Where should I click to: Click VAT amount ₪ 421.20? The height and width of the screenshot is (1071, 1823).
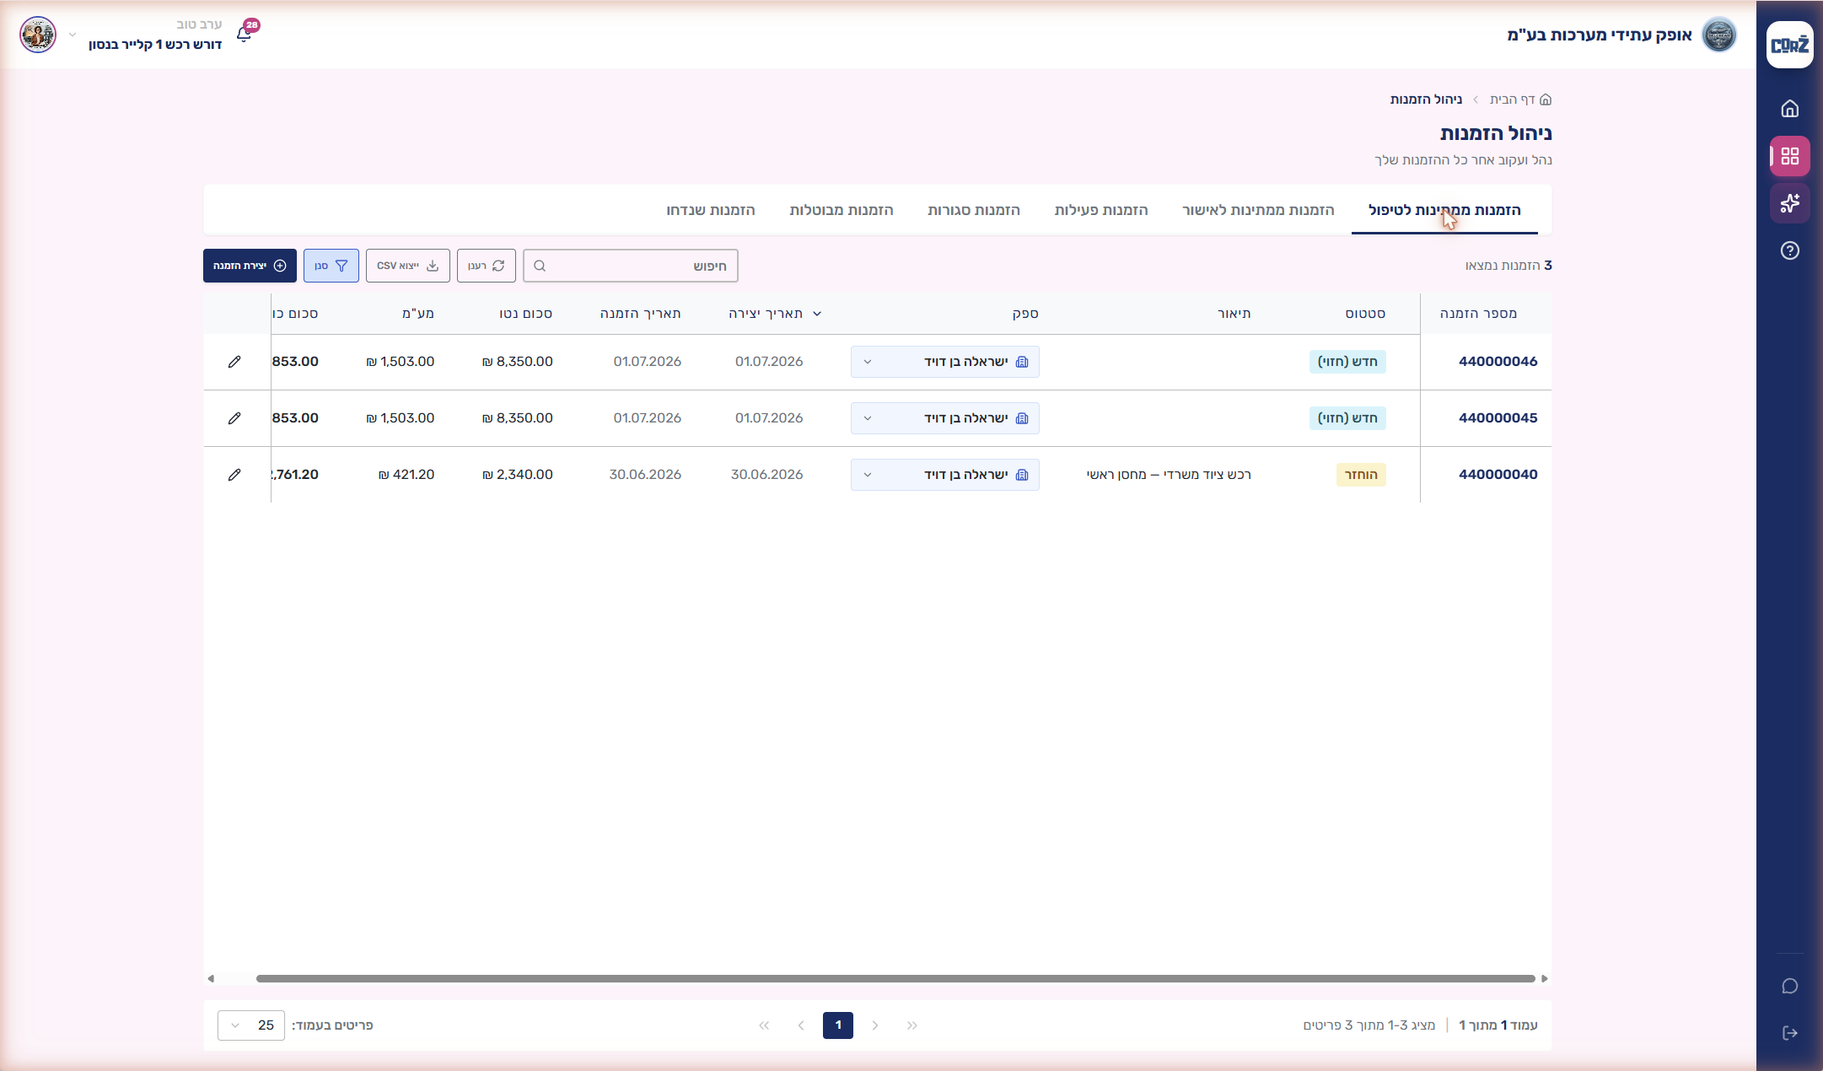[406, 475]
